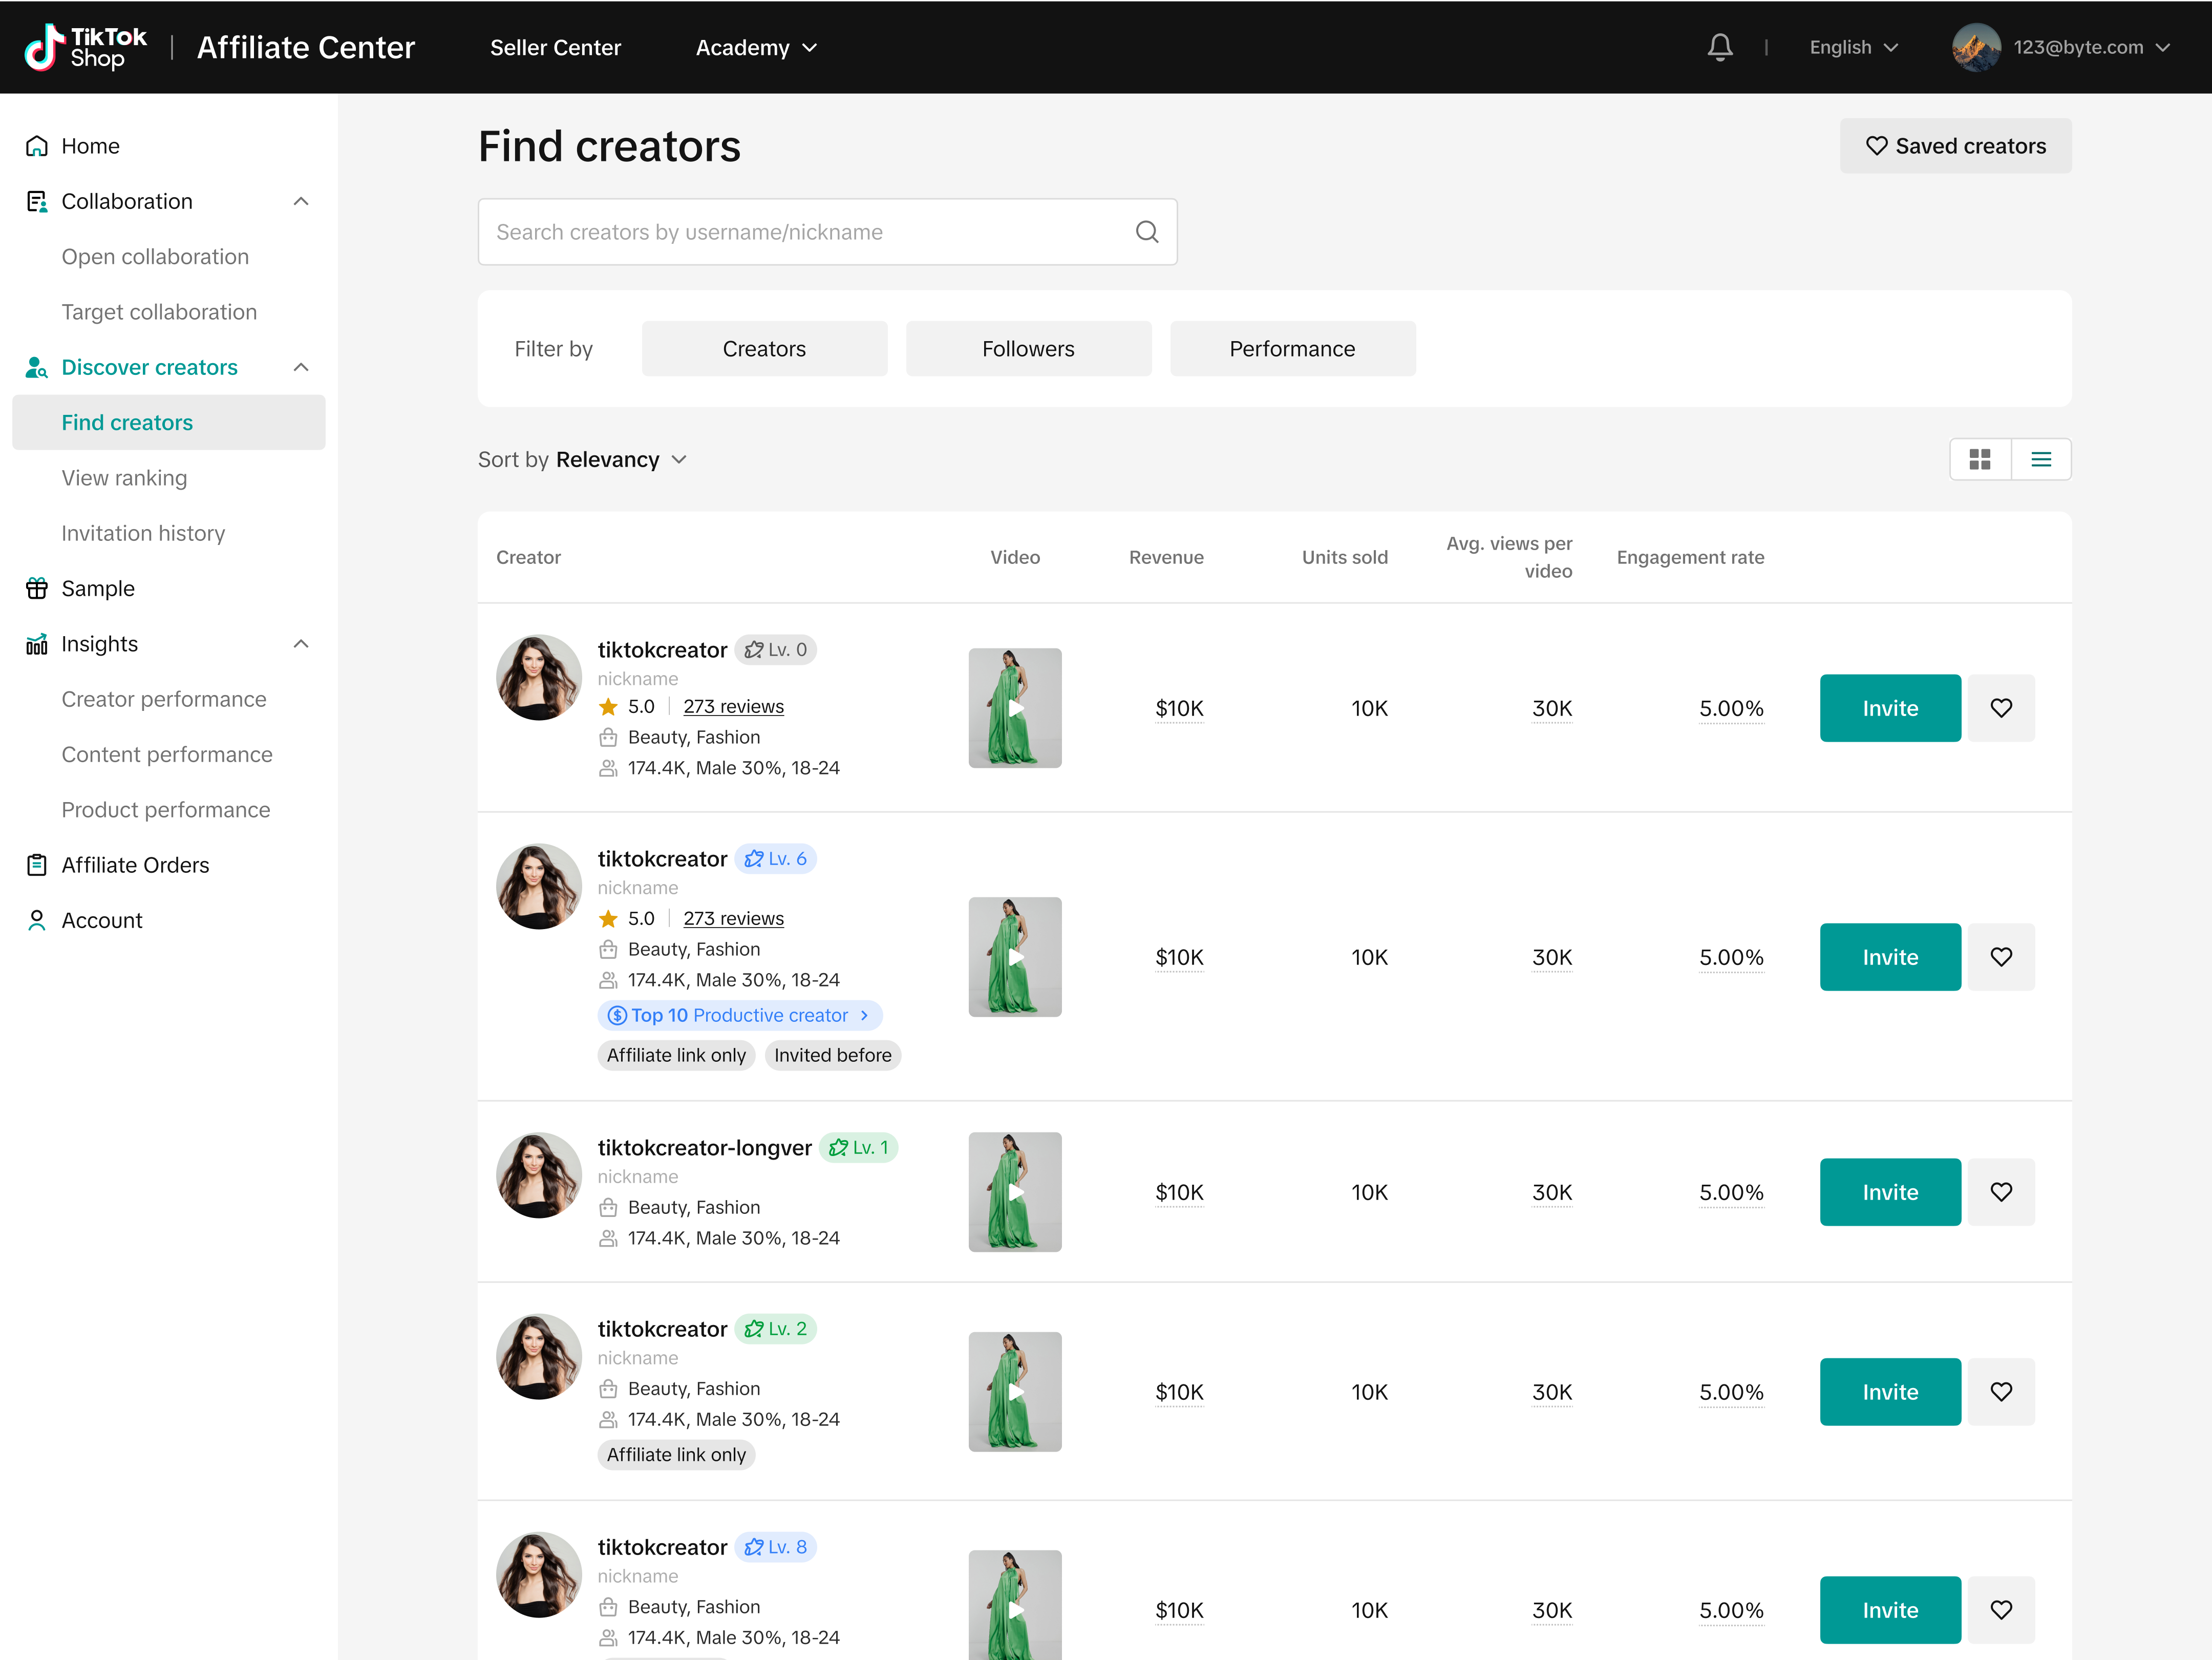Viewport: 2212px width, 1660px height.
Task: Open View ranking in sidebar
Action: coord(124,478)
